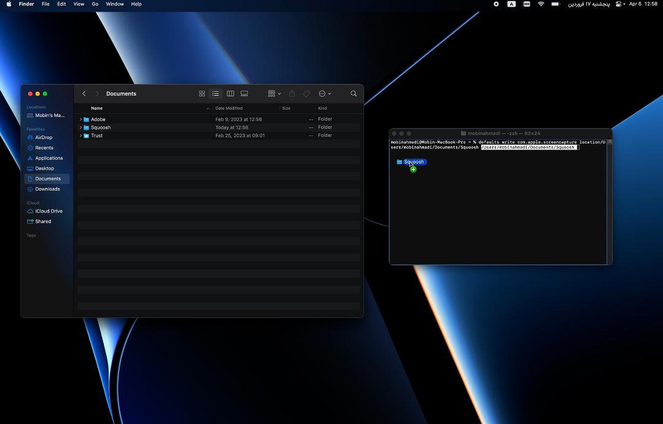The image size is (663, 424).
Task: Expand the Squoosh folder disclosure arrow
Action: [80, 127]
